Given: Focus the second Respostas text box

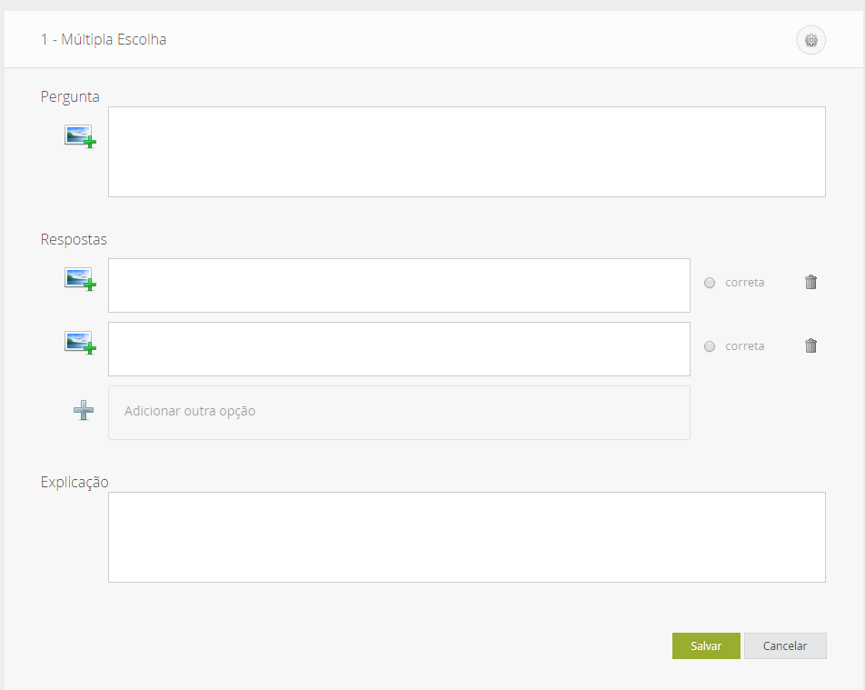Looking at the screenshot, I should [399, 349].
